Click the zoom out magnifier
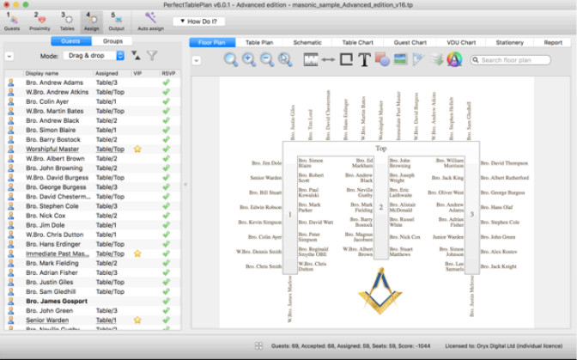Image resolution: width=577 pixels, height=360 pixels. click(267, 59)
